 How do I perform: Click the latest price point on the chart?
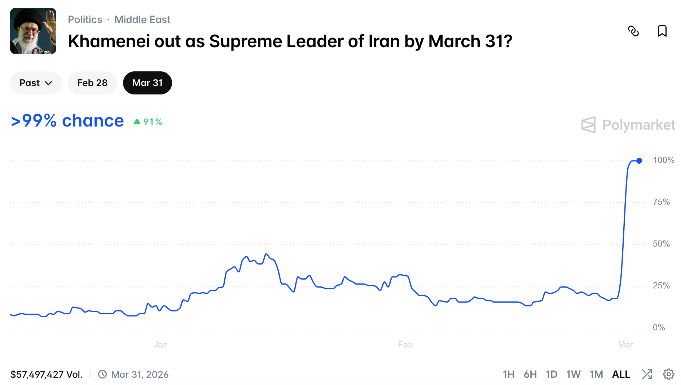pos(639,161)
